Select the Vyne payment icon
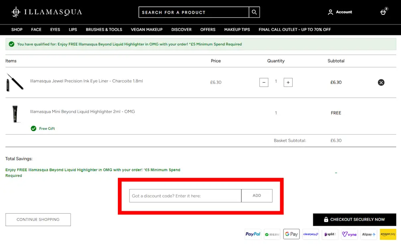 click(x=349, y=234)
